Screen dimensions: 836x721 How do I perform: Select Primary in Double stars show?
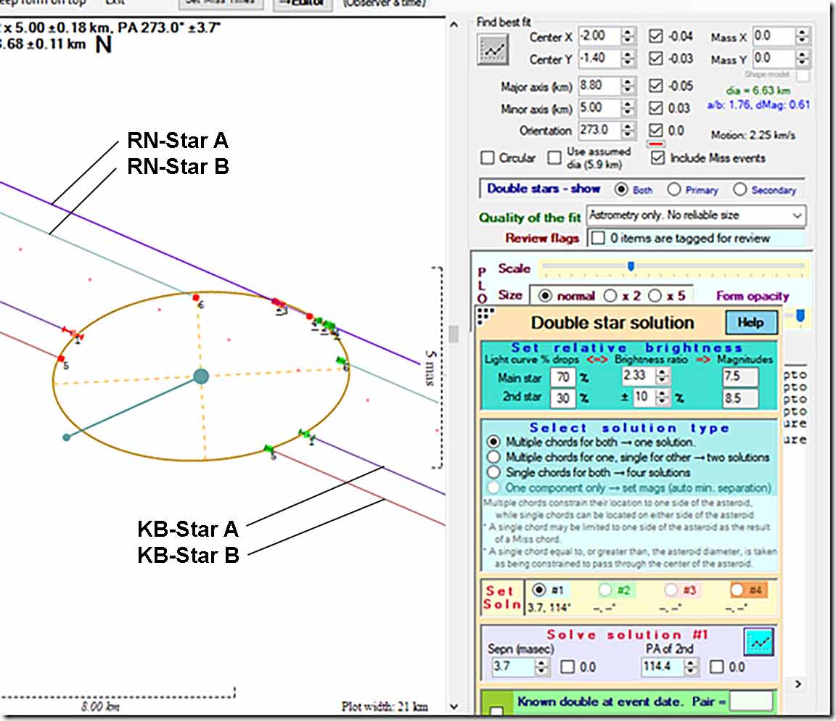tap(673, 189)
